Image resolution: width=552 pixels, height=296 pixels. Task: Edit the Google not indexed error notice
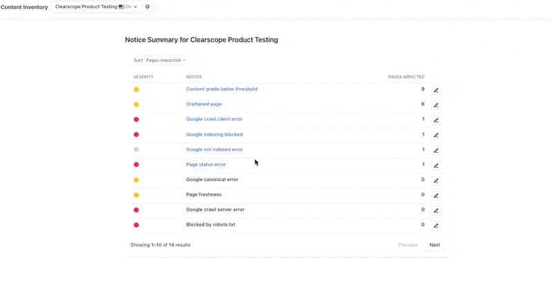(436, 150)
